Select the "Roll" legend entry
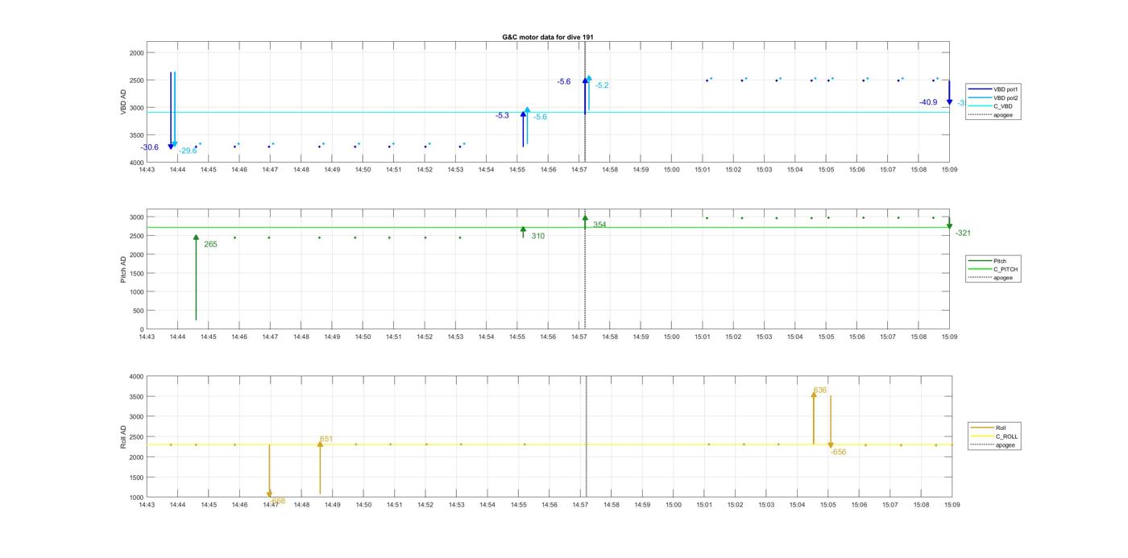Image resolution: width=1128 pixels, height=558 pixels. point(989,428)
